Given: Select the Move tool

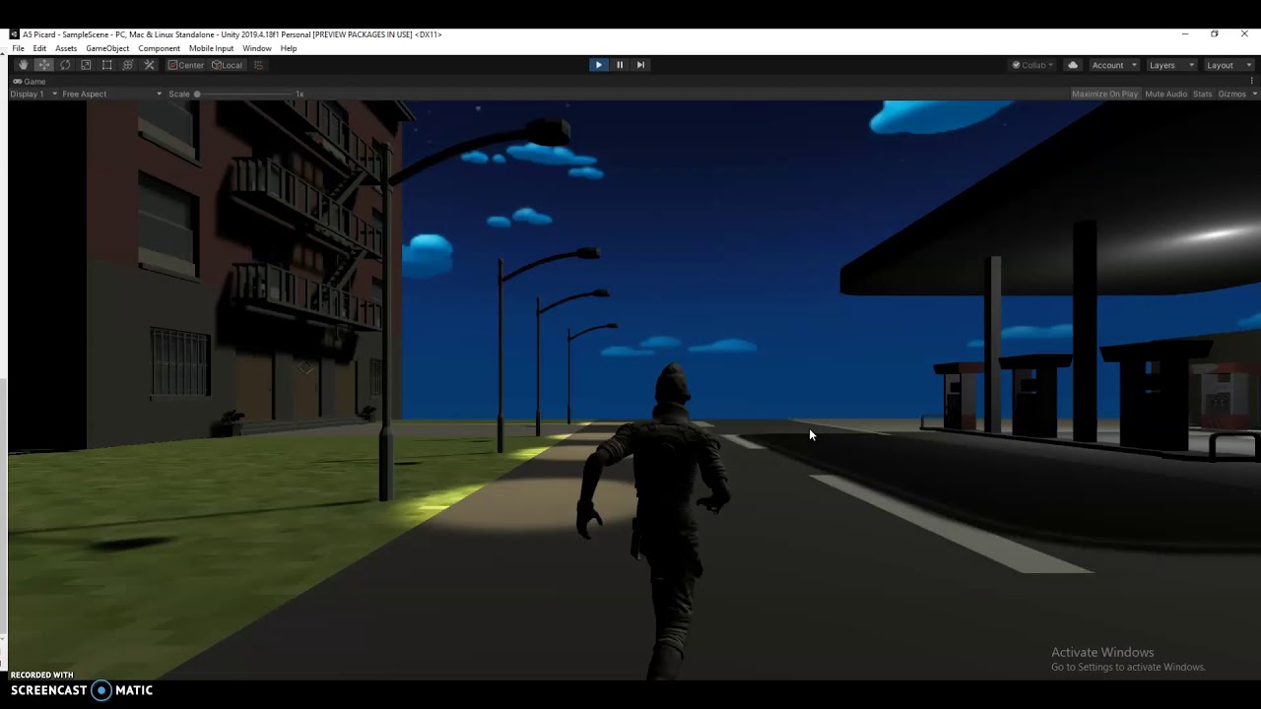Looking at the screenshot, I should point(44,65).
